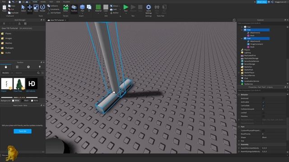Click the Paste clipboard icon
The width and height of the screenshot is (289, 162).
tap(4, 9)
